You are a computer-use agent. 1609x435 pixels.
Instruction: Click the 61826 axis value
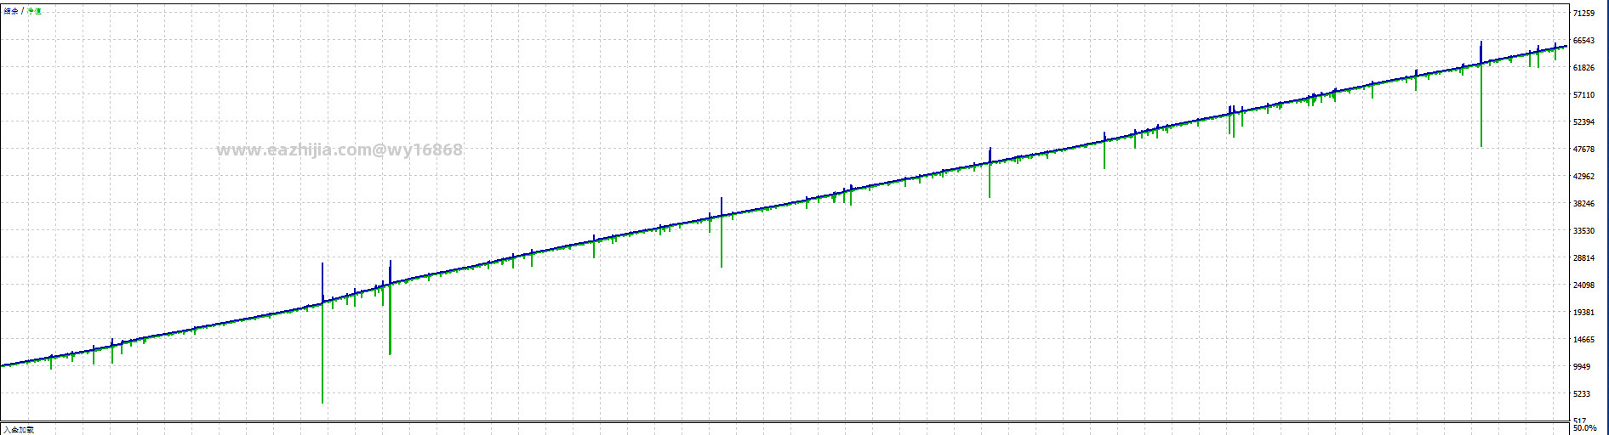(x=1583, y=68)
